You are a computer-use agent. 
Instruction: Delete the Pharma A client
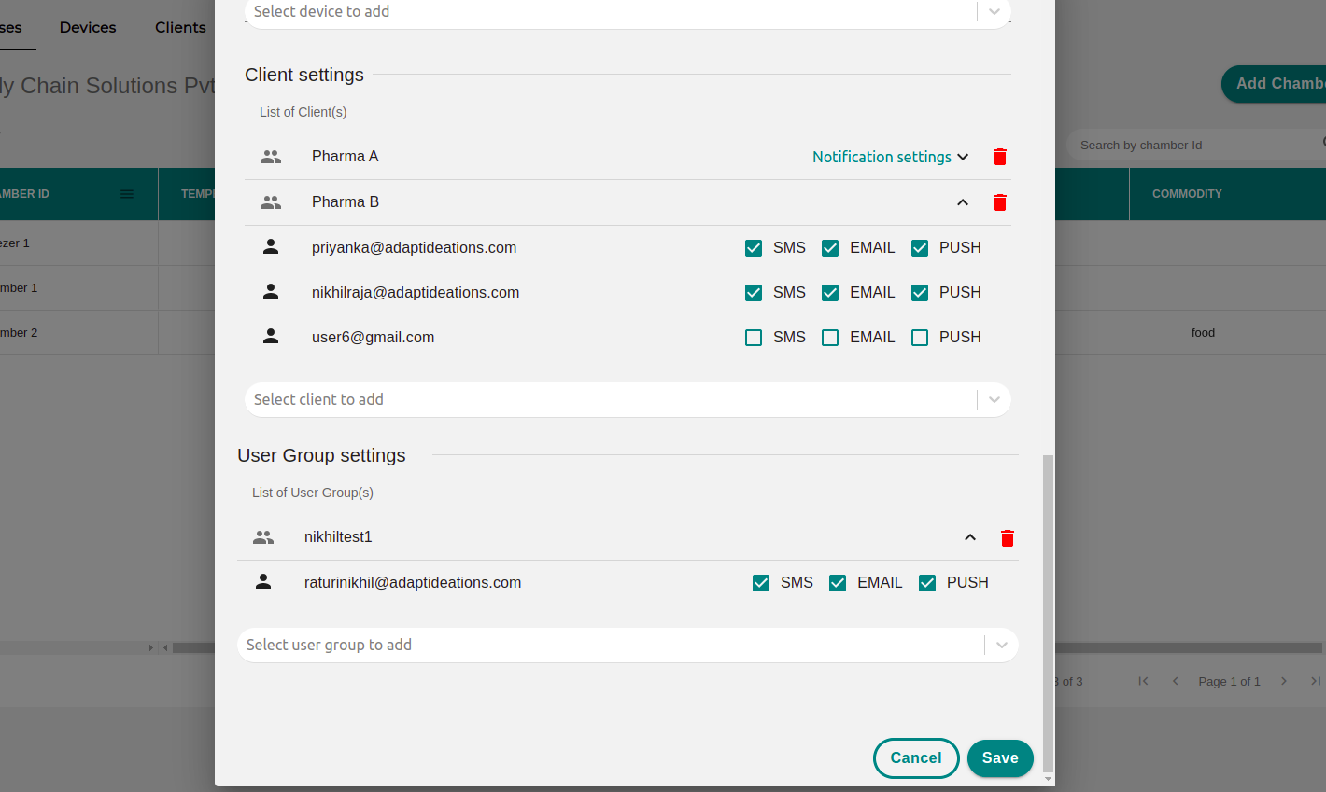[x=1000, y=157]
